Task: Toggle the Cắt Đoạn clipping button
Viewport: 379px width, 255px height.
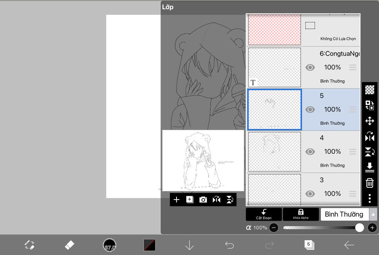Action: tap(264, 214)
